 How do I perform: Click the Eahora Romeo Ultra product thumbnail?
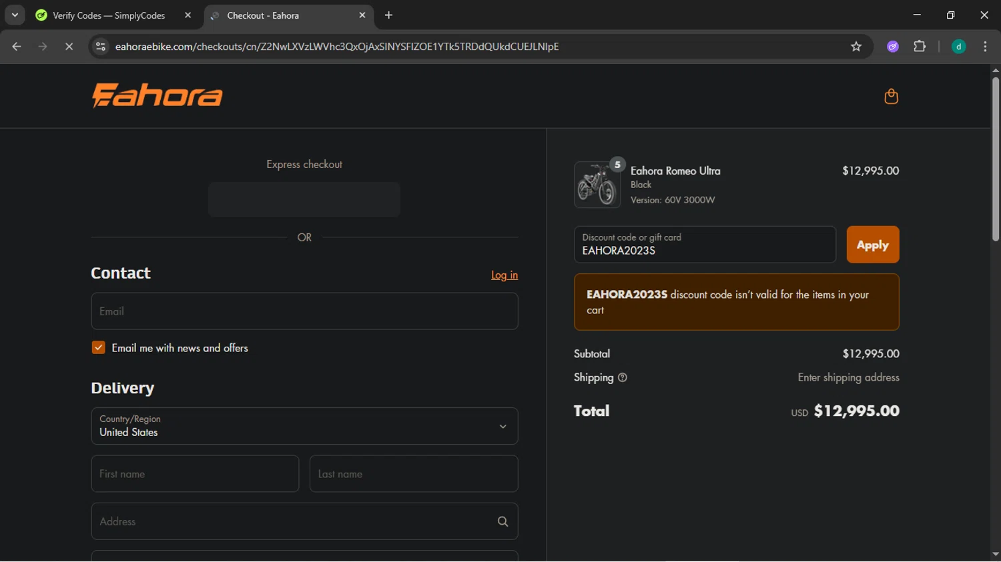[x=597, y=185]
